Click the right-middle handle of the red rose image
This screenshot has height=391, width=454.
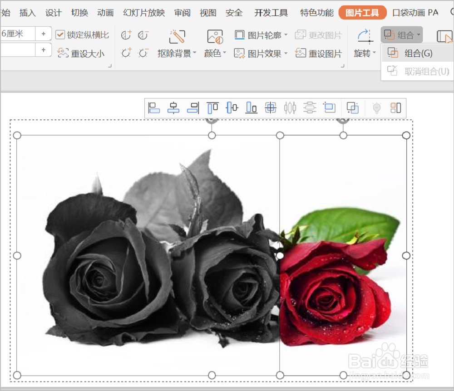point(406,255)
